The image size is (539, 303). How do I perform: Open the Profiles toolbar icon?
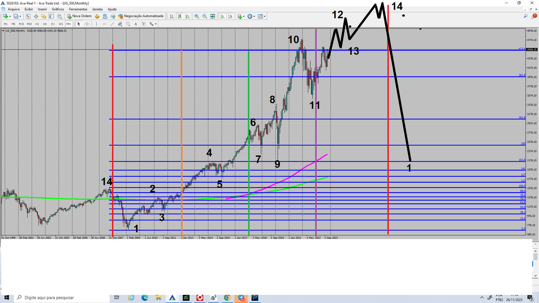16,16
